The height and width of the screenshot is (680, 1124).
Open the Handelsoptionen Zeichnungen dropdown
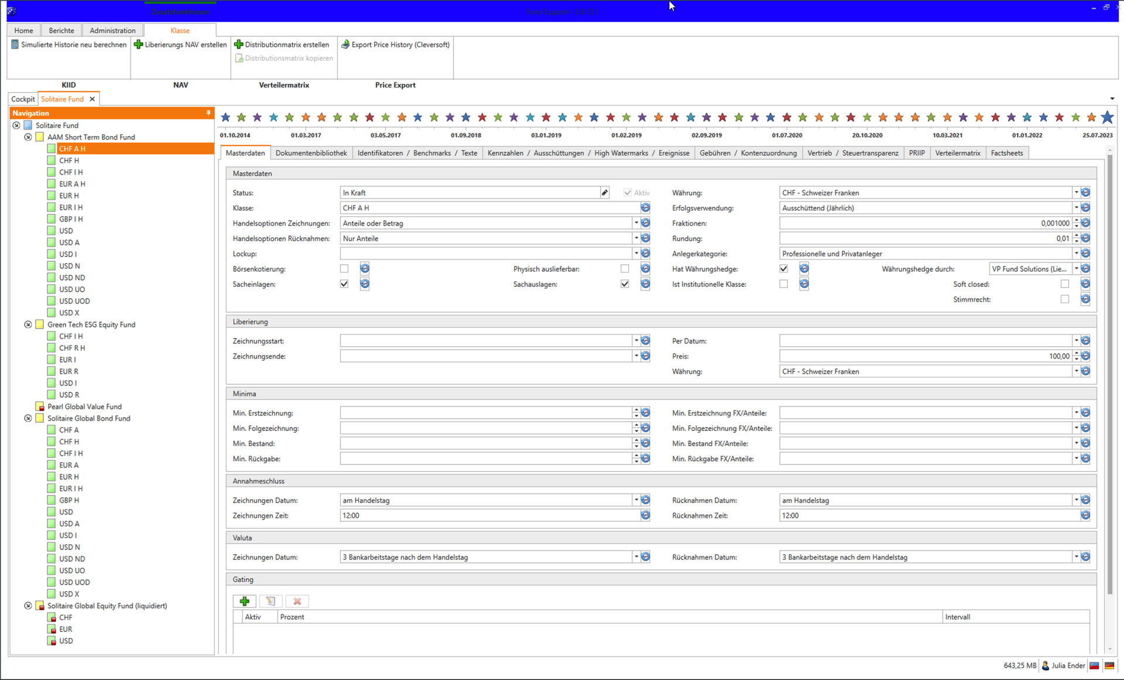tap(636, 223)
